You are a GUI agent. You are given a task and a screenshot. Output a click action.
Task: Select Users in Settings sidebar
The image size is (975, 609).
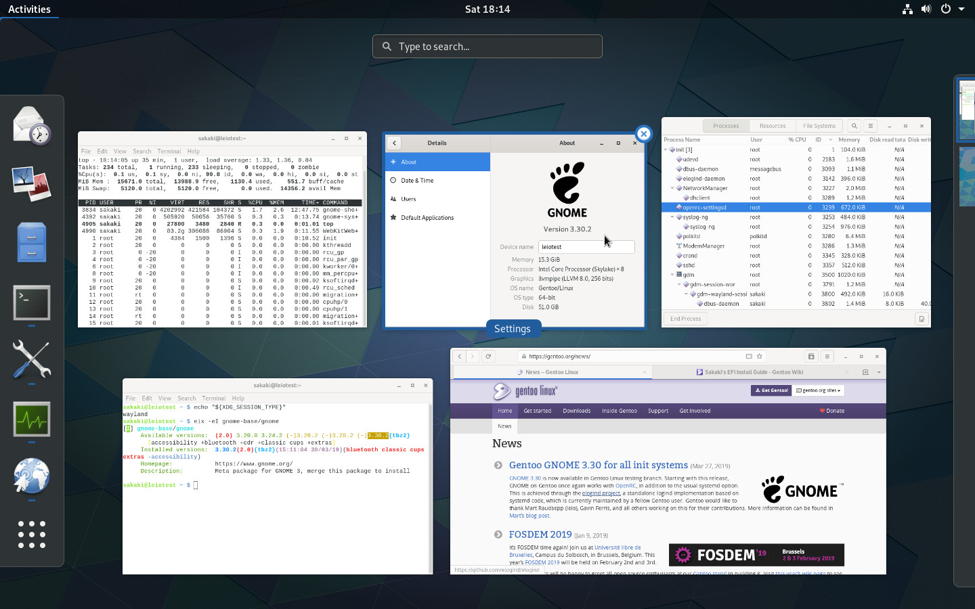point(437,199)
